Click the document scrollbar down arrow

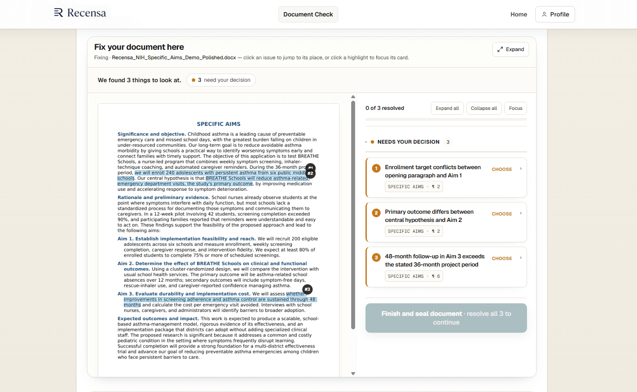(x=353, y=373)
